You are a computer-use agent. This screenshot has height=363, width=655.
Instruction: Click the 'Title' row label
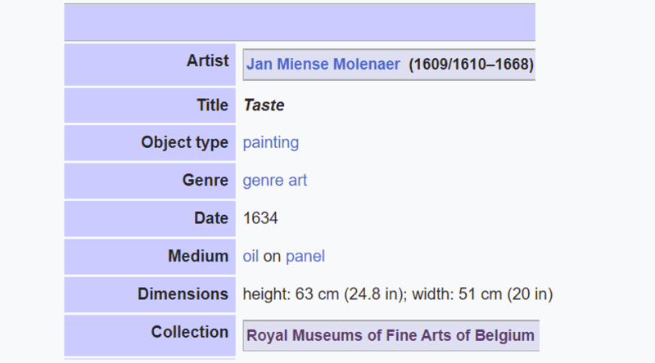pos(213,105)
